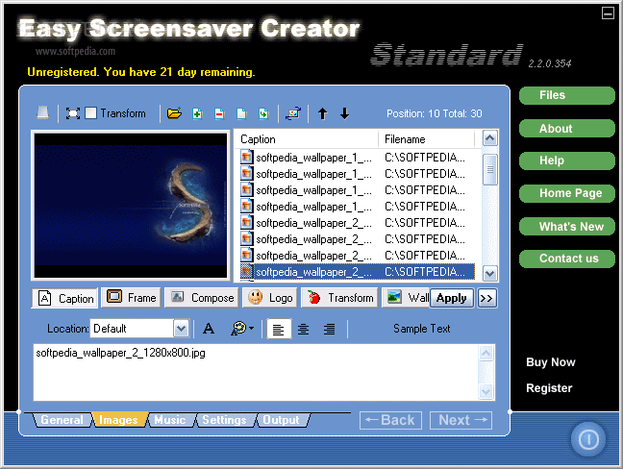This screenshot has width=623, height=469.
Task: Click the green About button
Action: pos(567,128)
